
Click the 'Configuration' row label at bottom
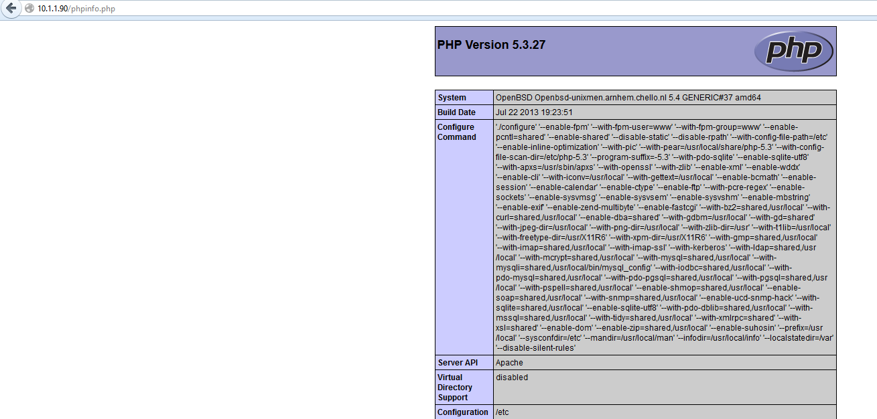(463, 412)
